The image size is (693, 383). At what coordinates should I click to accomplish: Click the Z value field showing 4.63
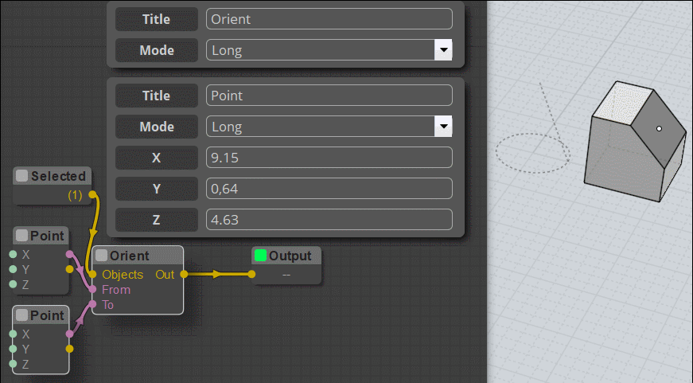click(x=329, y=219)
